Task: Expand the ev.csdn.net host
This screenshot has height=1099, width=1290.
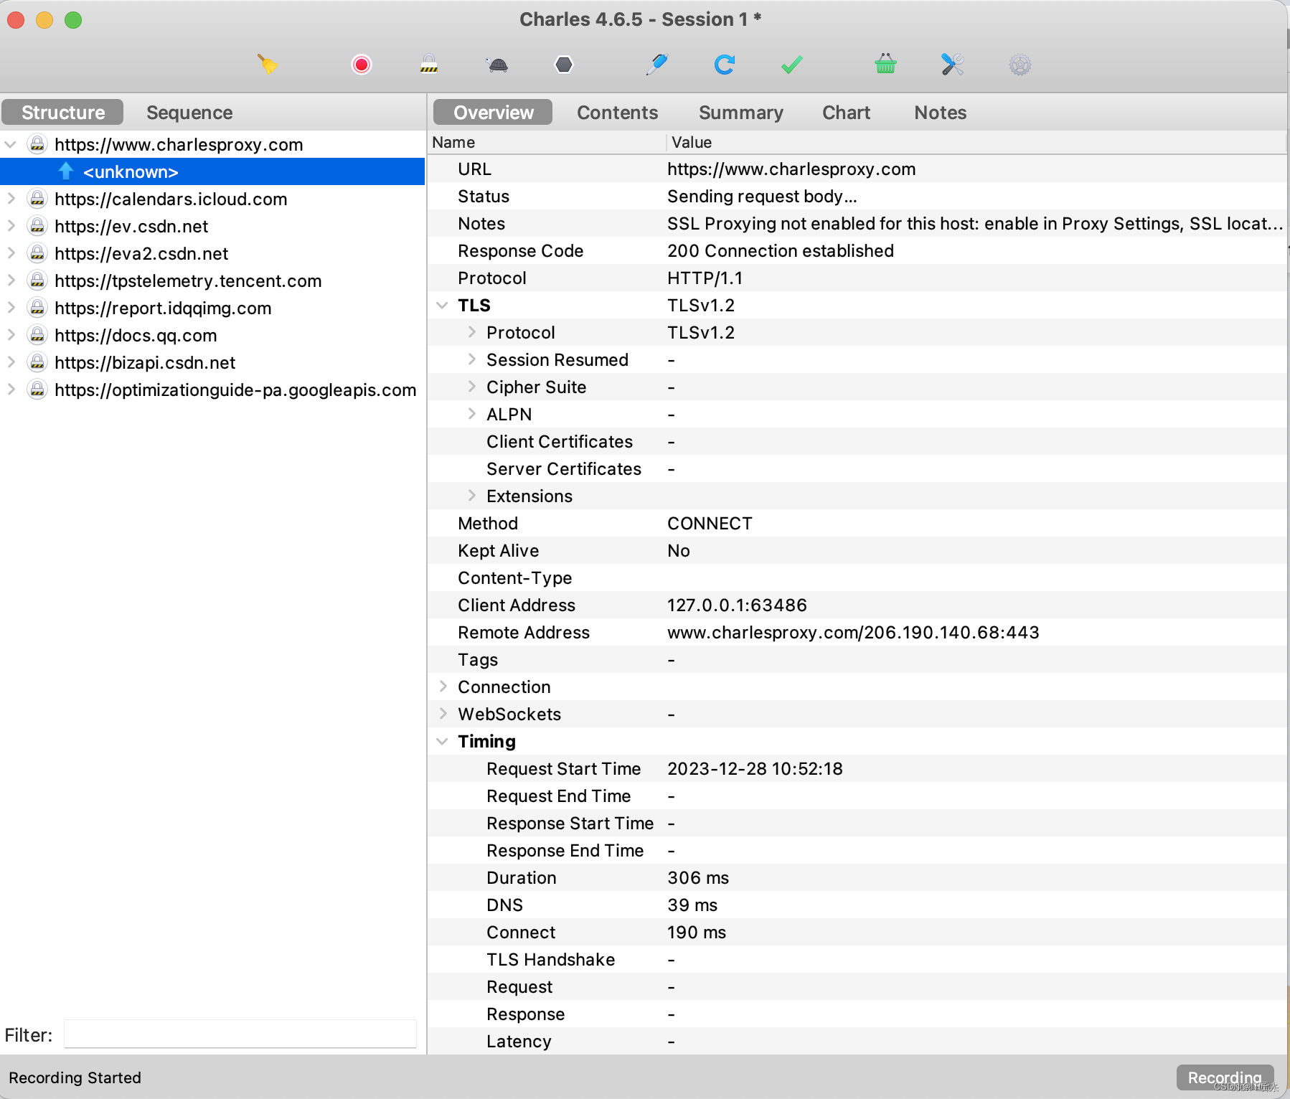Action: coord(11,226)
